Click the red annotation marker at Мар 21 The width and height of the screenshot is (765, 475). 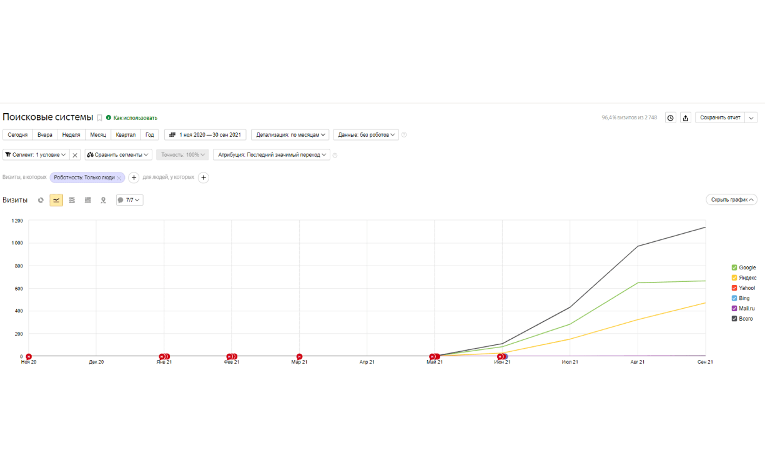[x=299, y=356]
